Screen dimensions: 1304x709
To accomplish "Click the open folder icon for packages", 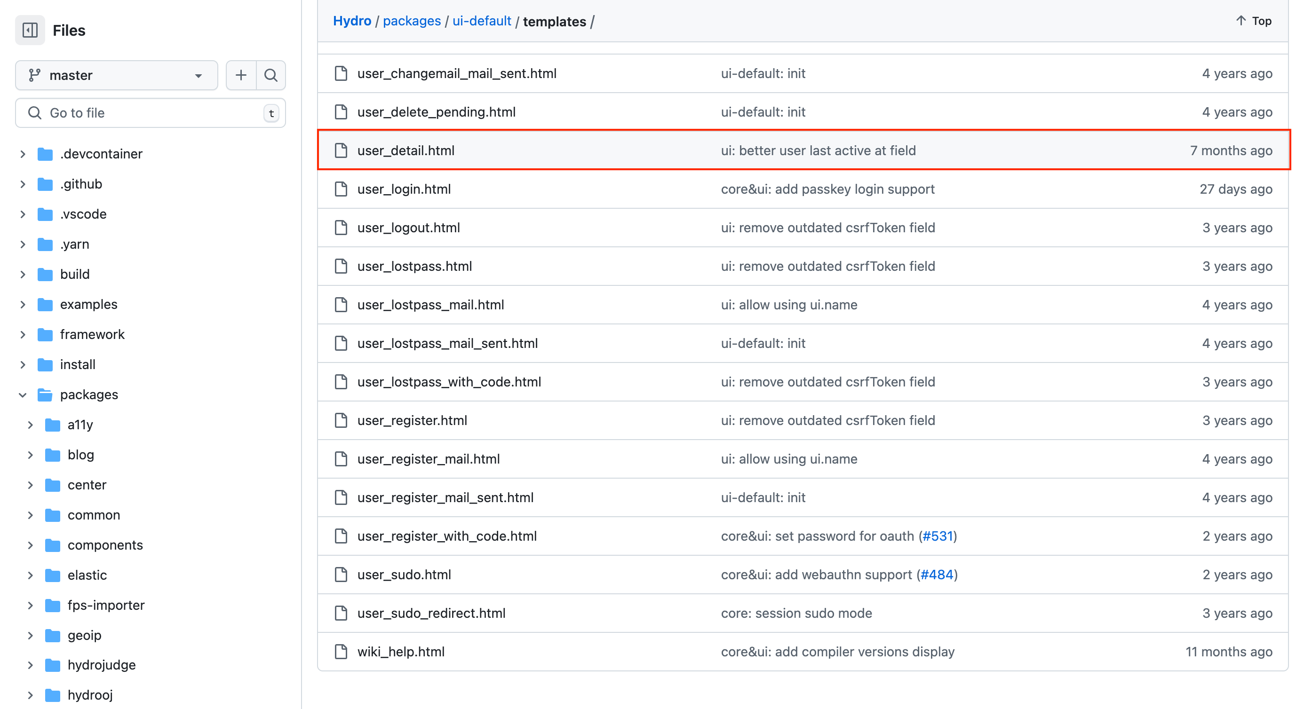I will point(45,395).
